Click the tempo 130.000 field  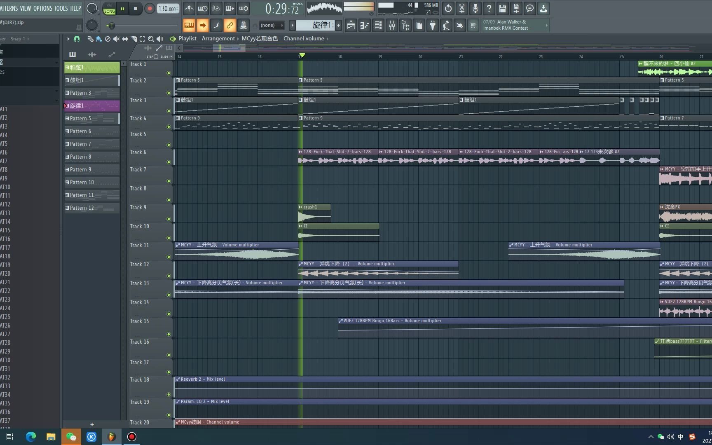coord(168,9)
